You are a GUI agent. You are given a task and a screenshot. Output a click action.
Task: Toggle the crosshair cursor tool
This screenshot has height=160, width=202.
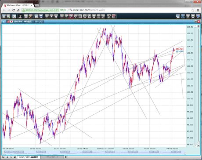click(47, 16)
